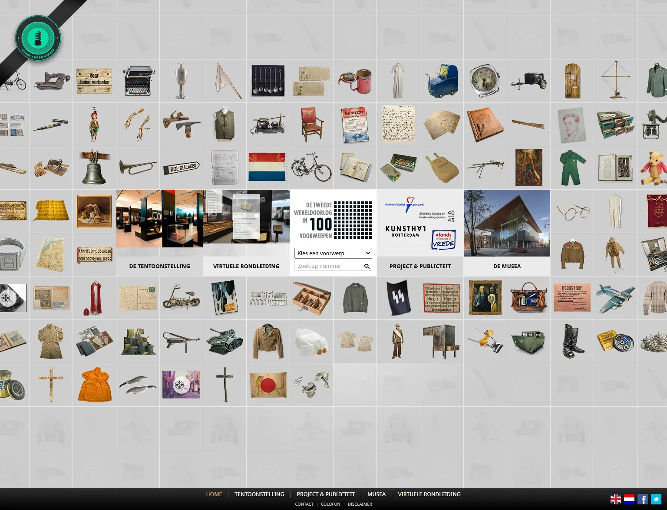Open MUSEA in the footer menu
This screenshot has height=510, width=667.
(x=376, y=494)
